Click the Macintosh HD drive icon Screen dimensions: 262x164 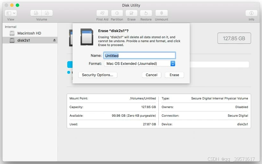tap(12, 33)
